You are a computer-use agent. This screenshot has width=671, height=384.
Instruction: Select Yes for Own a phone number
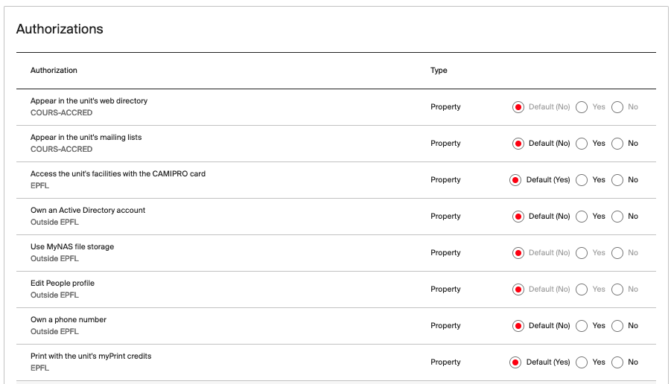tap(582, 326)
